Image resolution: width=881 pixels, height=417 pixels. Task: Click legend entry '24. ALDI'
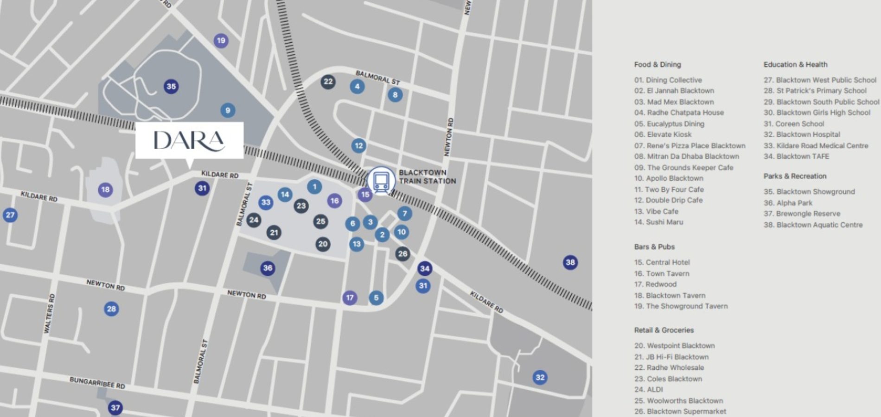[649, 390]
